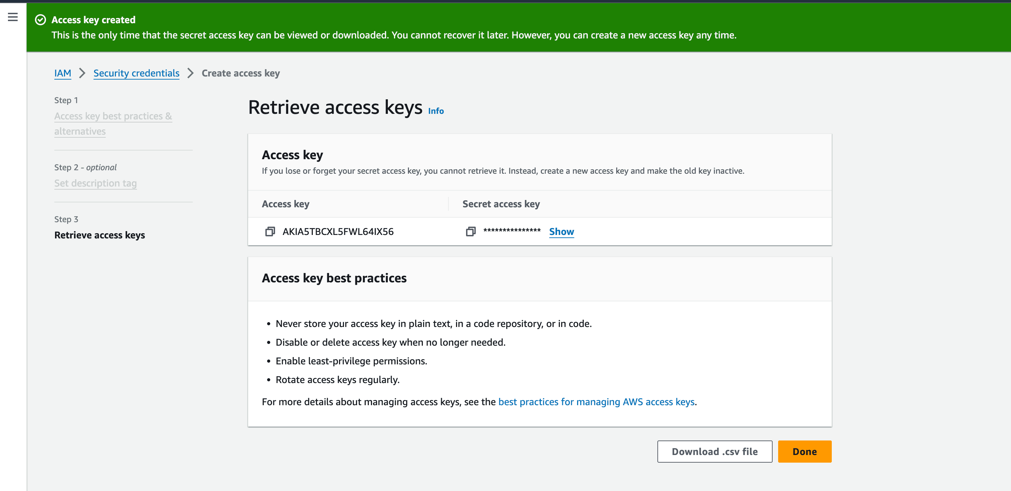Copy the secret access key
Screen dimensions: 1011x491
point(471,231)
